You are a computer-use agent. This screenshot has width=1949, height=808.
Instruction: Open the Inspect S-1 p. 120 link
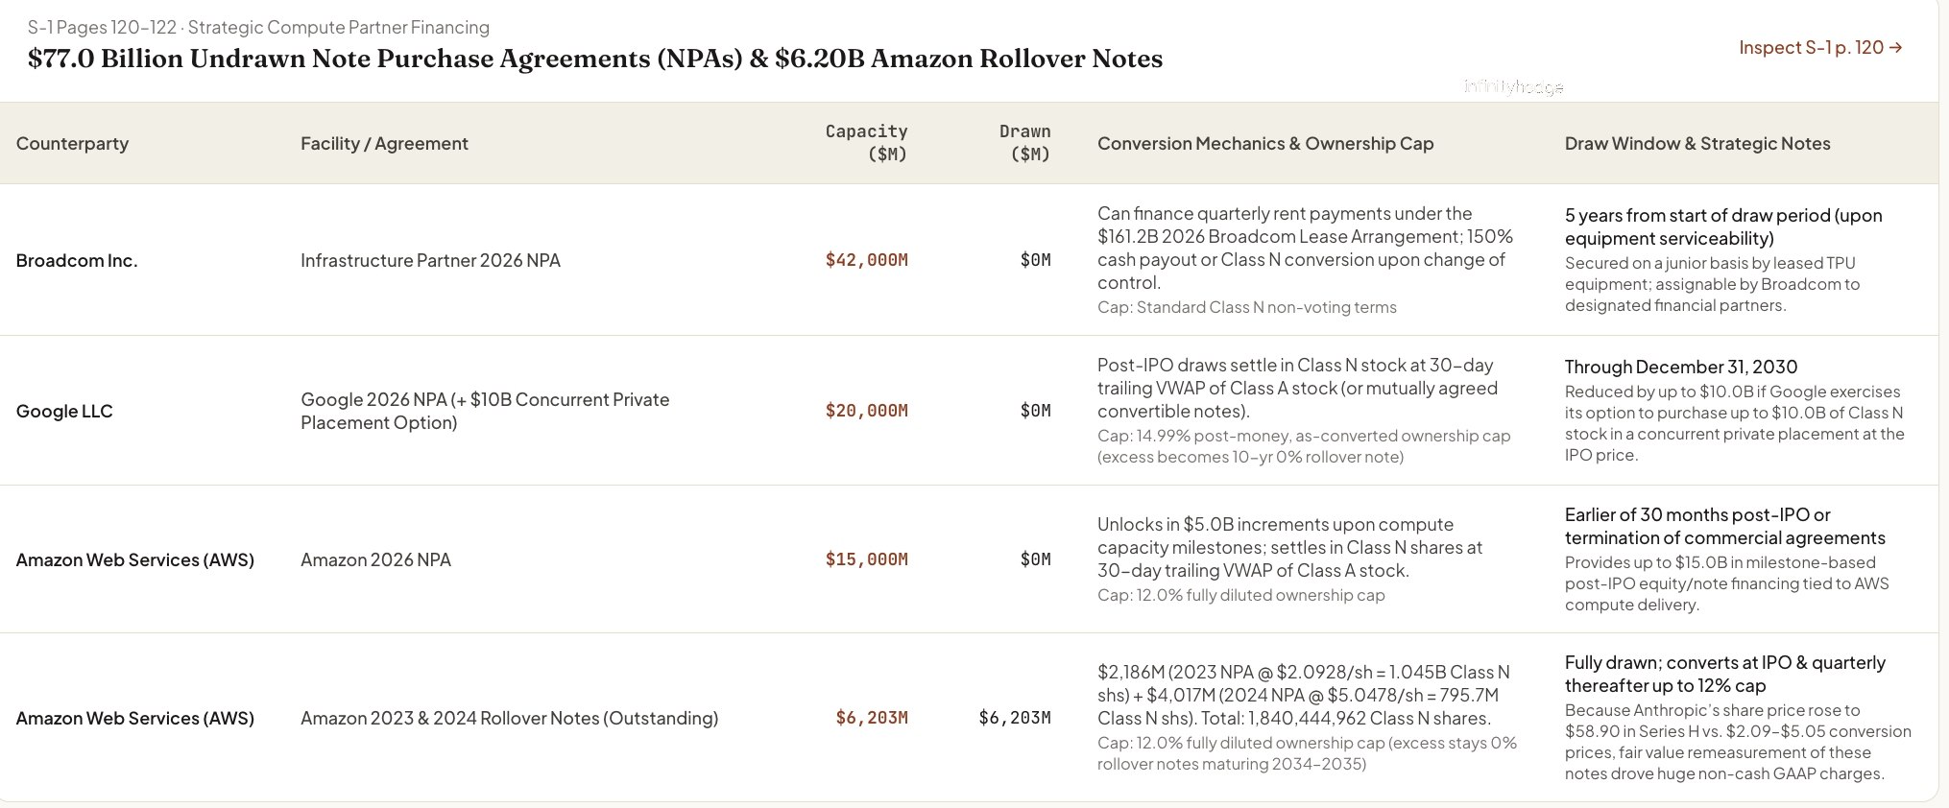point(1820,47)
